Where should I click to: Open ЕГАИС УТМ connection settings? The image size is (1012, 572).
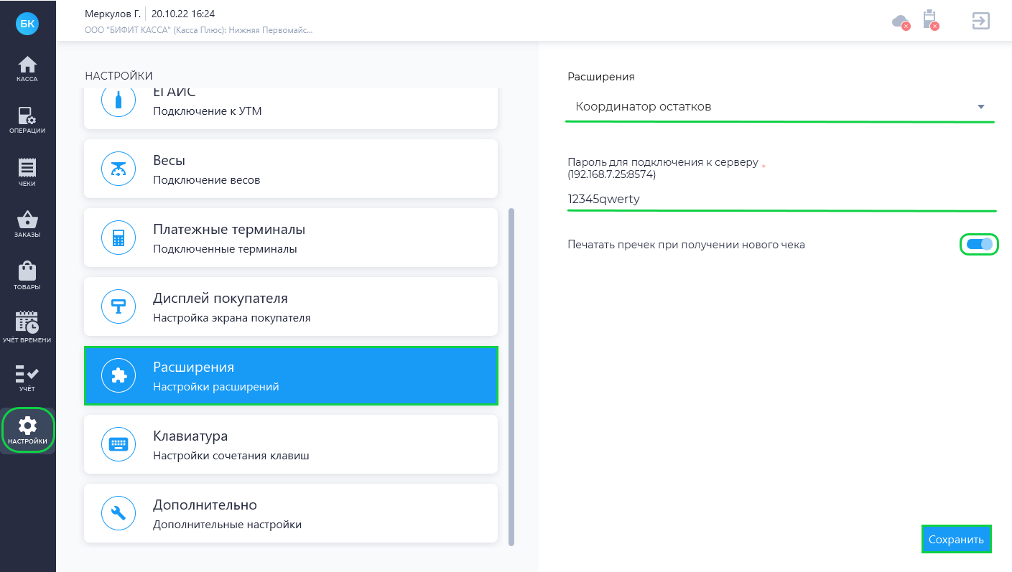[x=291, y=108]
